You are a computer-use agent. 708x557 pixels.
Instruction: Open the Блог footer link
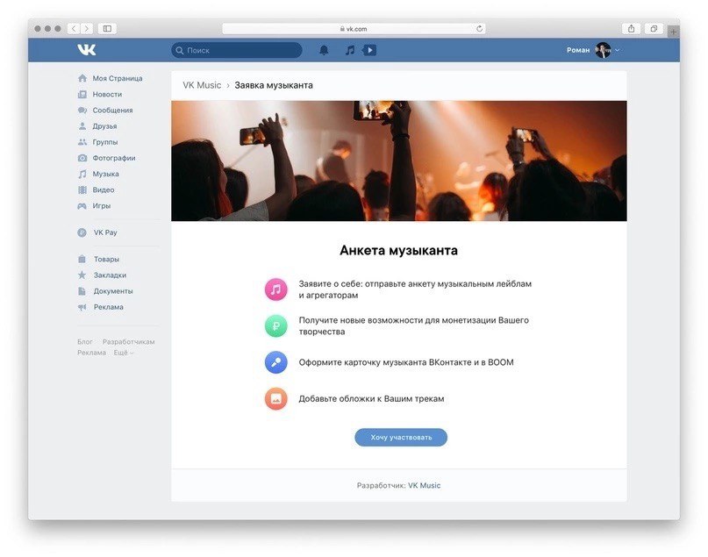click(85, 342)
